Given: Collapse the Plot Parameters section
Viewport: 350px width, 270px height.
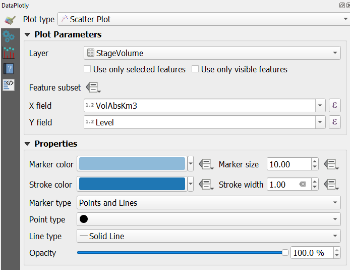Looking at the screenshot, I should pyautogui.click(x=27, y=35).
